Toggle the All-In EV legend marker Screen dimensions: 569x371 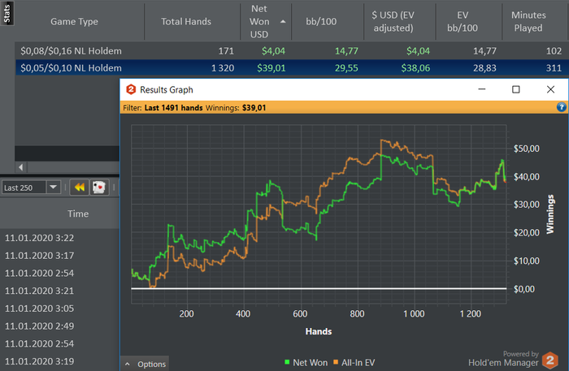point(336,362)
